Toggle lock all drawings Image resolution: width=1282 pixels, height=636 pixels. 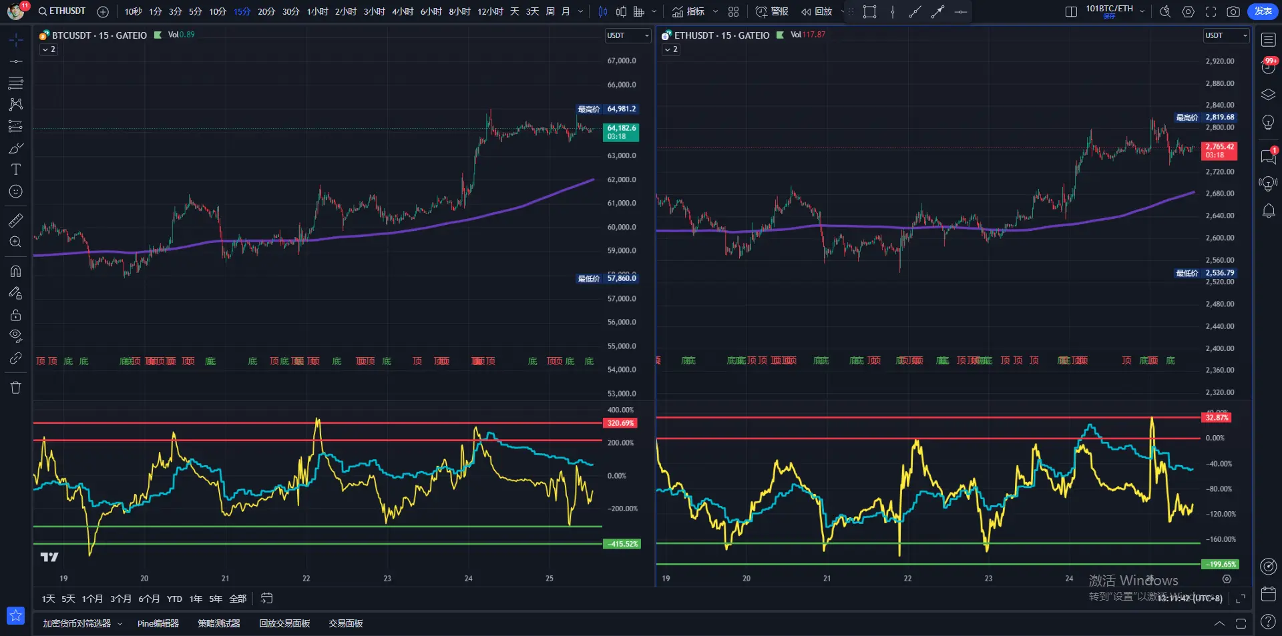15,315
